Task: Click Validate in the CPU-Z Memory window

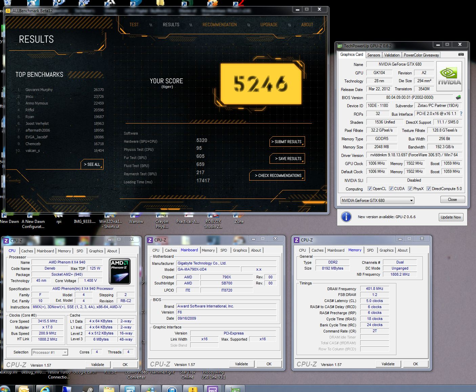Action: click(x=388, y=364)
